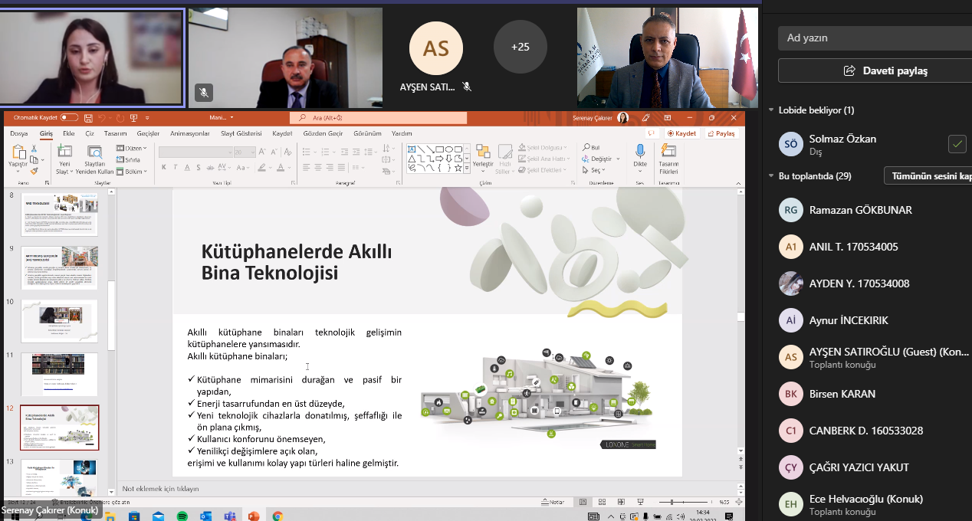This screenshot has width=972, height=521.
Task: Open the Geçişler ribbon tab
Action: pos(148,133)
